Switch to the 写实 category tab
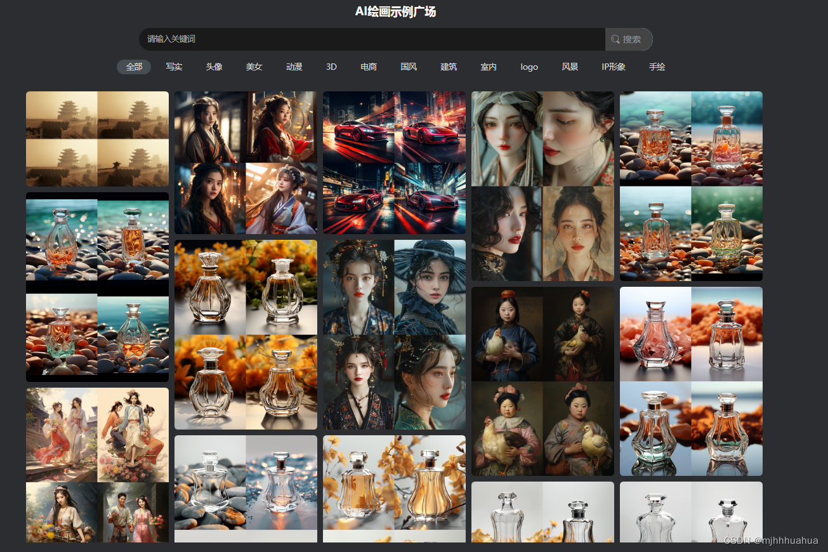Screen dimensions: 828x552 [x=174, y=67]
